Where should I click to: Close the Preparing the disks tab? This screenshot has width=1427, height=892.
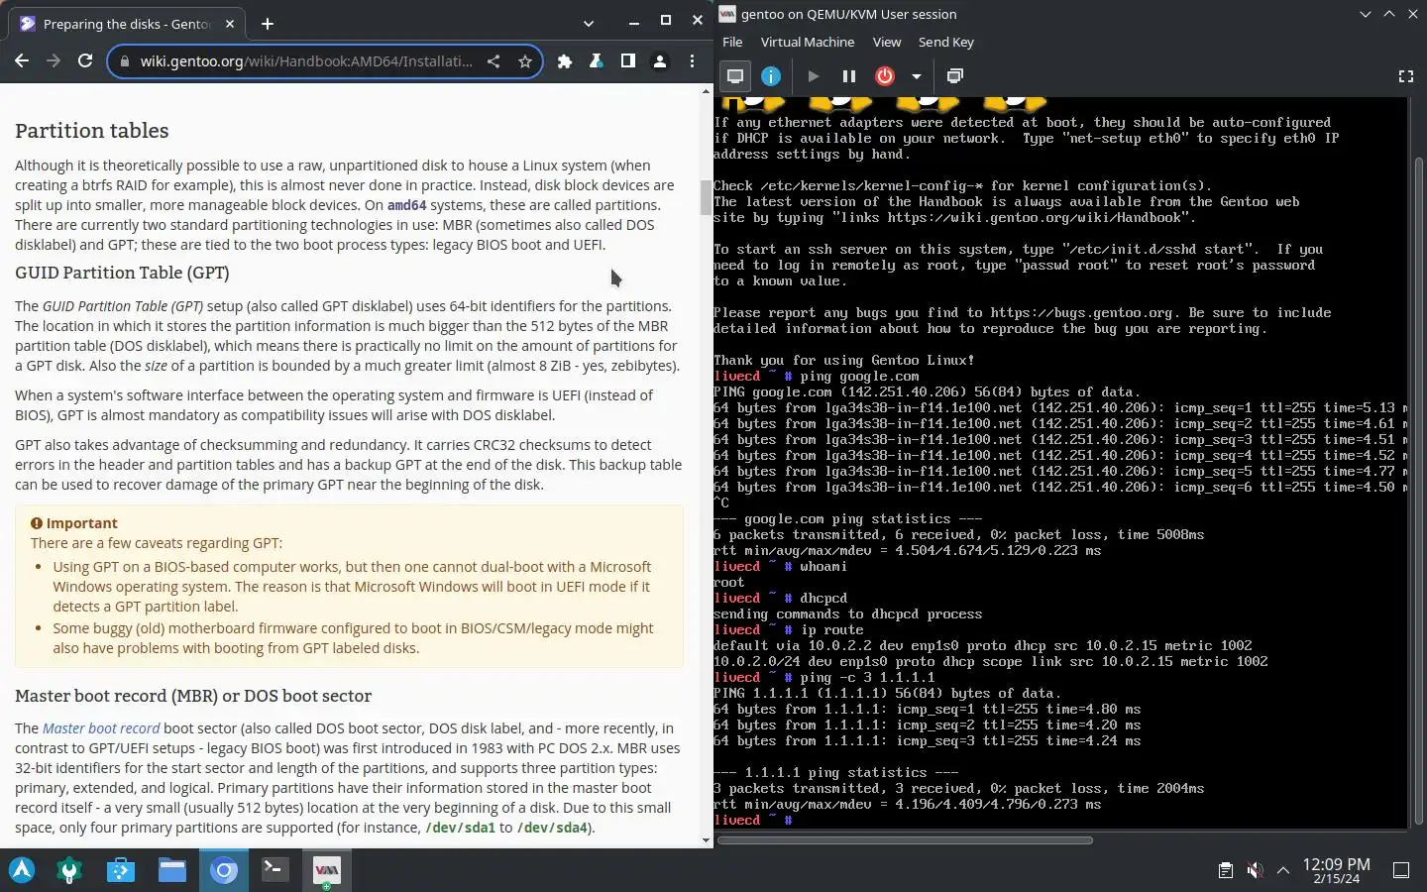230,24
